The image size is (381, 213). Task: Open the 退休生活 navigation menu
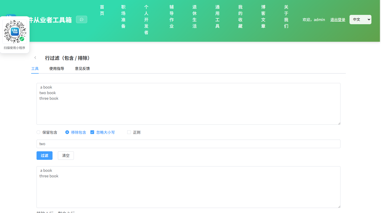coord(195,16)
